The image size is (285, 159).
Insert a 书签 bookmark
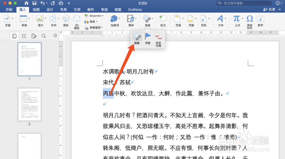(x=148, y=39)
